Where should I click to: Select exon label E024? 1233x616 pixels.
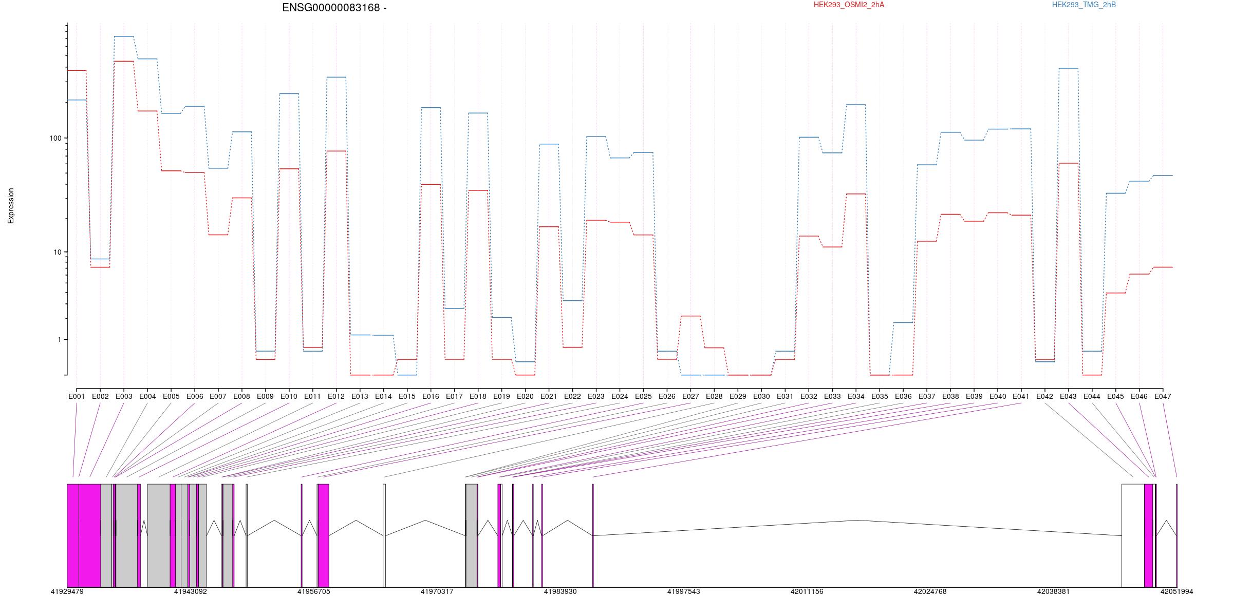click(620, 396)
